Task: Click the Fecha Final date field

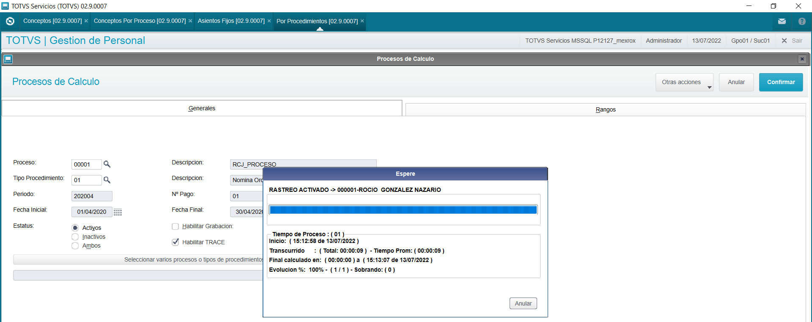Action: coord(247,212)
